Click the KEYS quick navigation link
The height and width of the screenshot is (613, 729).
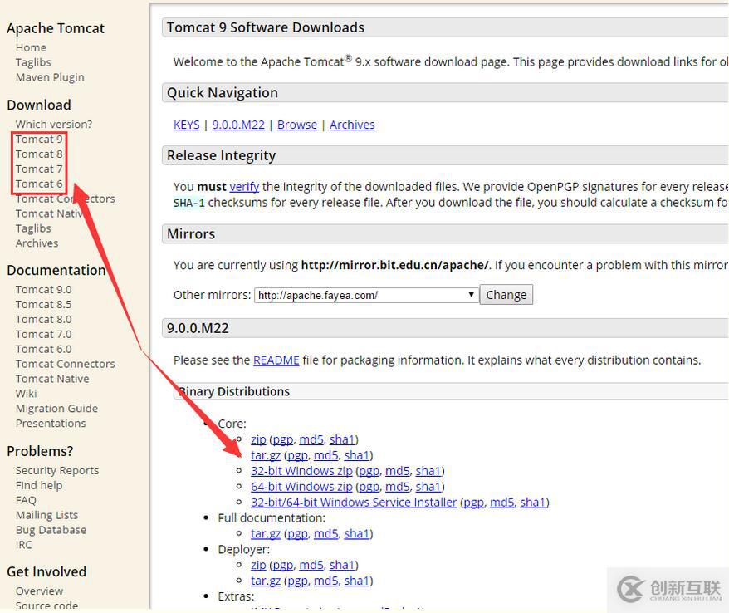point(187,125)
